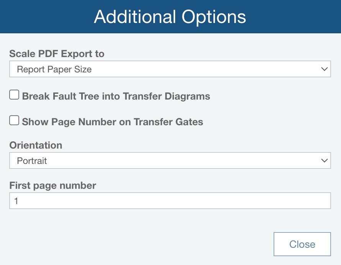The image size is (341, 265).
Task: Tick the Show Page Number on Transfer Gates checkbox
Action: [x=14, y=121]
